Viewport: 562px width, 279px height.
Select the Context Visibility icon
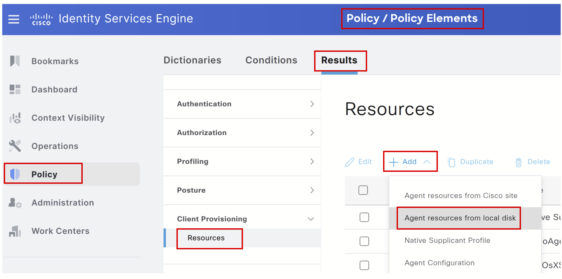pos(15,118)
